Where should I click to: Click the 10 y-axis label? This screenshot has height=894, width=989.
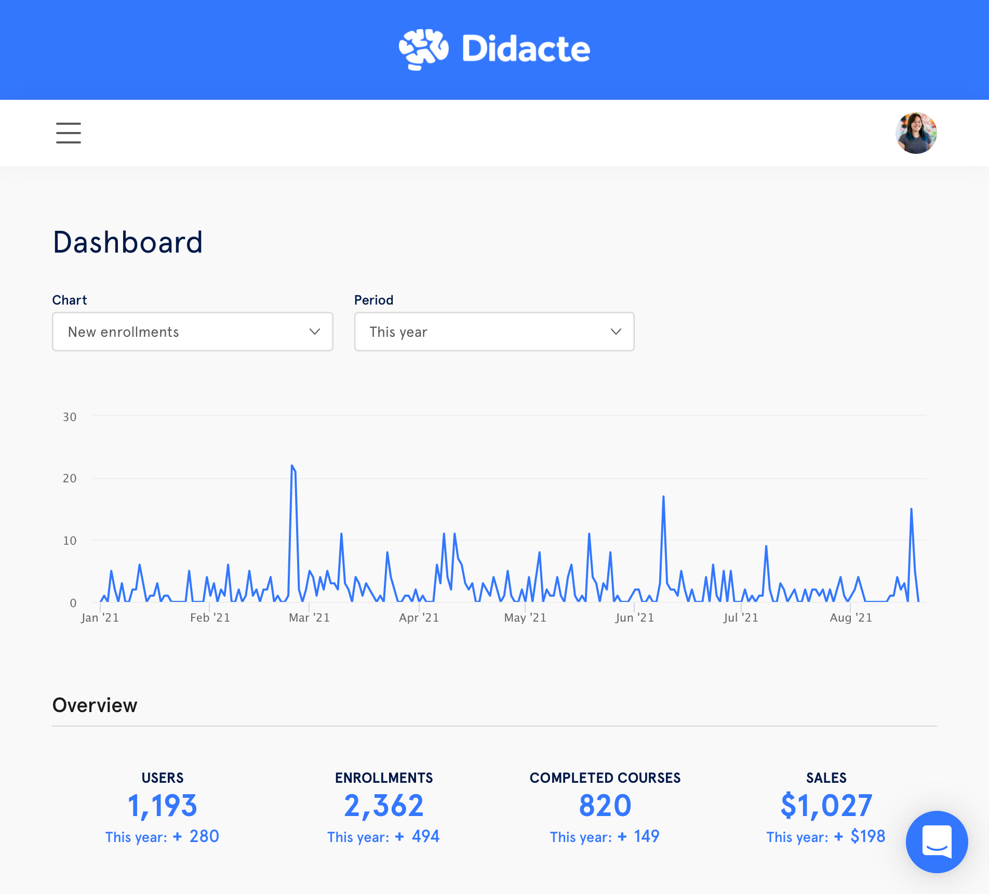70,541
